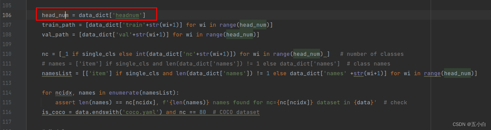This screenshot has width=491, height=130.
Task: Click line number 116 in the gutter
Action: (x=7, y=112)
